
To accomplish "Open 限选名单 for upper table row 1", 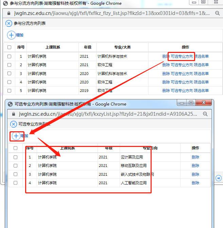I will pos(201,56).
